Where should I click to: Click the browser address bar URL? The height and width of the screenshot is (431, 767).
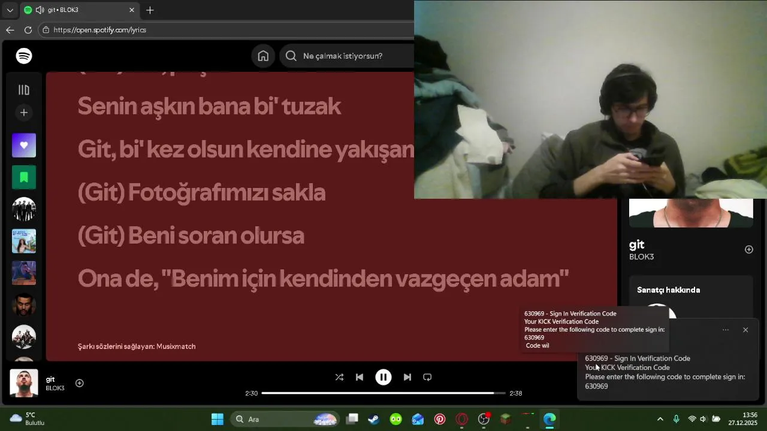click(x=99, y=29)
